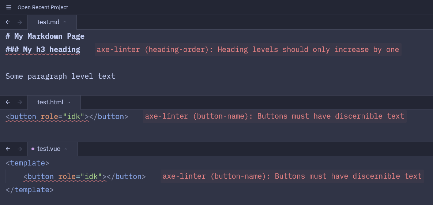Click the unsaved dot on test.vue tab
The width and height of the screenshot is (433, 205).
[x=33, y=149]
